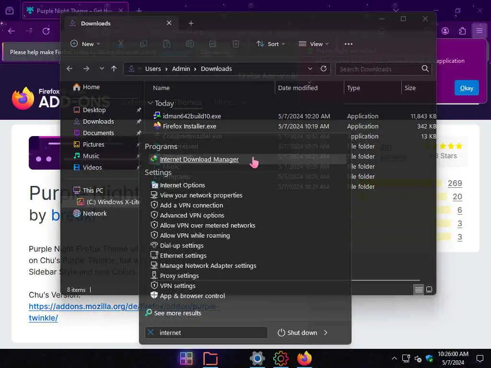The width and height of the screenshot is (491, 368).
Task: Collapse the Today group
Action: pyautogui.click(x=150, y=103)
